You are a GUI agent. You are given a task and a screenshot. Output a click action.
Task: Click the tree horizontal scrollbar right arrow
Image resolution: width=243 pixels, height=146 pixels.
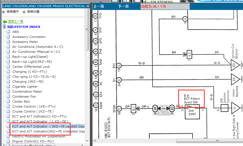coord(82,145)
